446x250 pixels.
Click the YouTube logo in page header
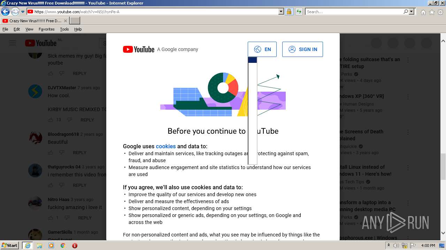(x=41, y=43)
